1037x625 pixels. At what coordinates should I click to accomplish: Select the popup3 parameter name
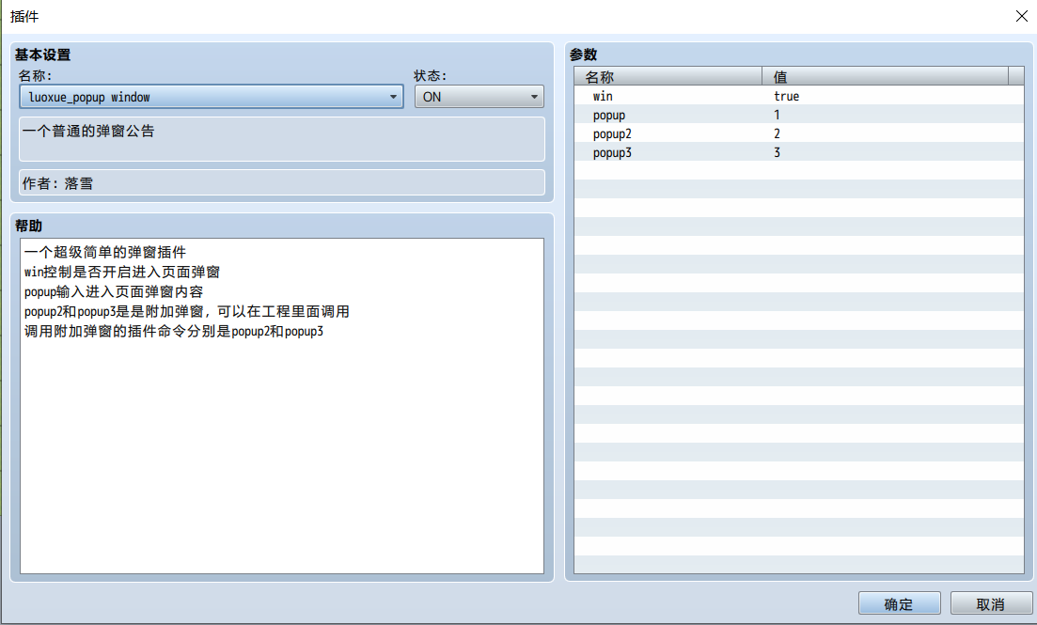[612, 153]
